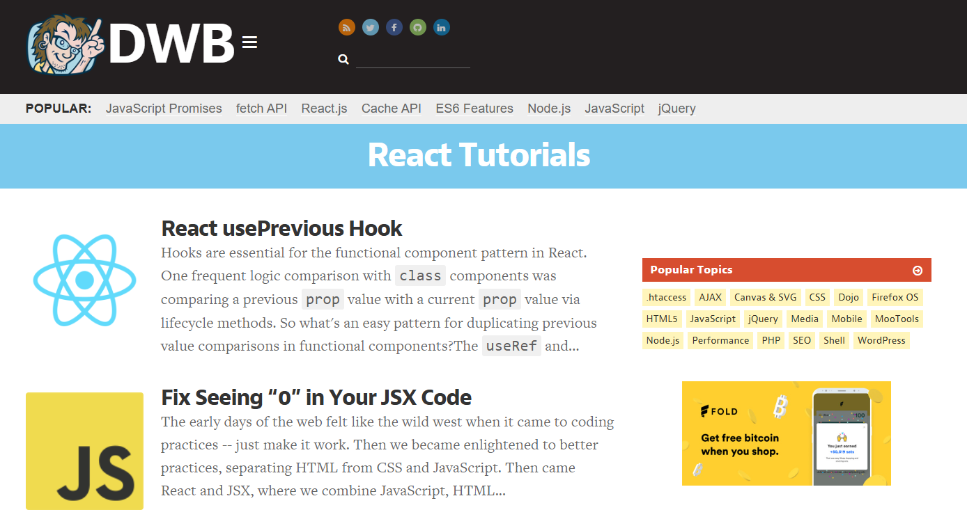Image resolution: width=967 pixels, height=519 pixels.
Task: Select the CSS topic tag
Action: coord(817,297)
